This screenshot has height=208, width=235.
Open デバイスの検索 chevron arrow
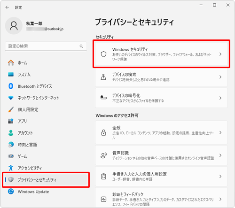[x=220, y=77]
